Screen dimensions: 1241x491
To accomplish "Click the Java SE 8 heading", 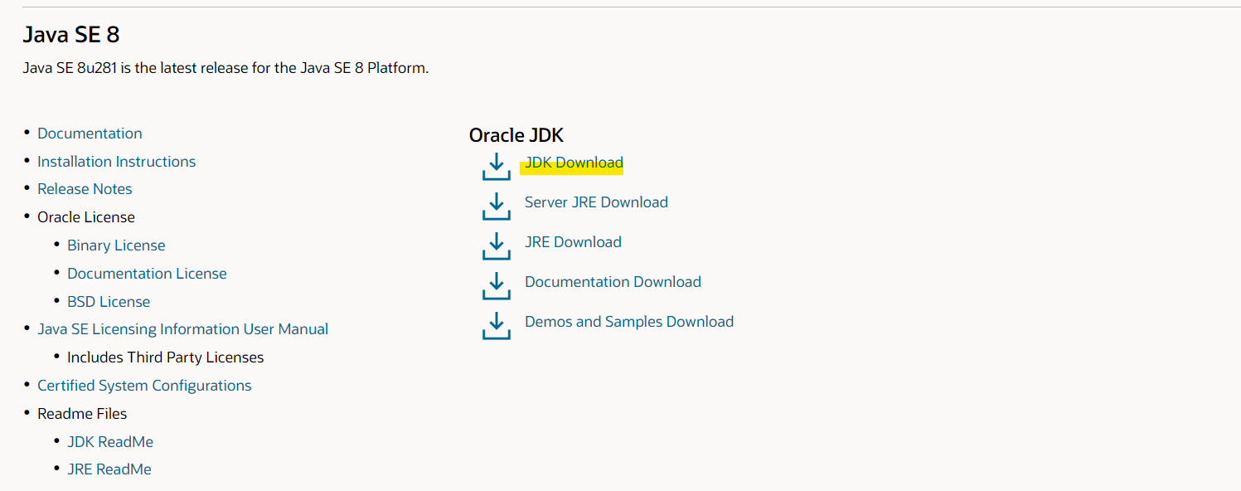I will point(71,35).
